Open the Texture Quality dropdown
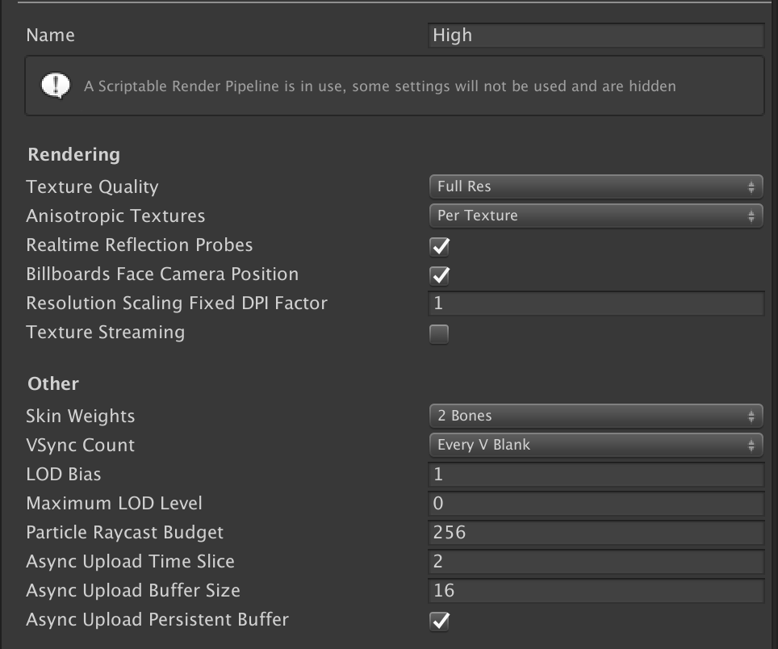Screen dimensions: 778x649 596,186
